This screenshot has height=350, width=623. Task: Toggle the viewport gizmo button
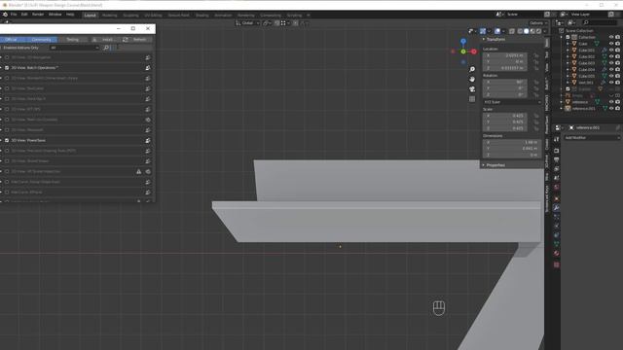[483, 31]
